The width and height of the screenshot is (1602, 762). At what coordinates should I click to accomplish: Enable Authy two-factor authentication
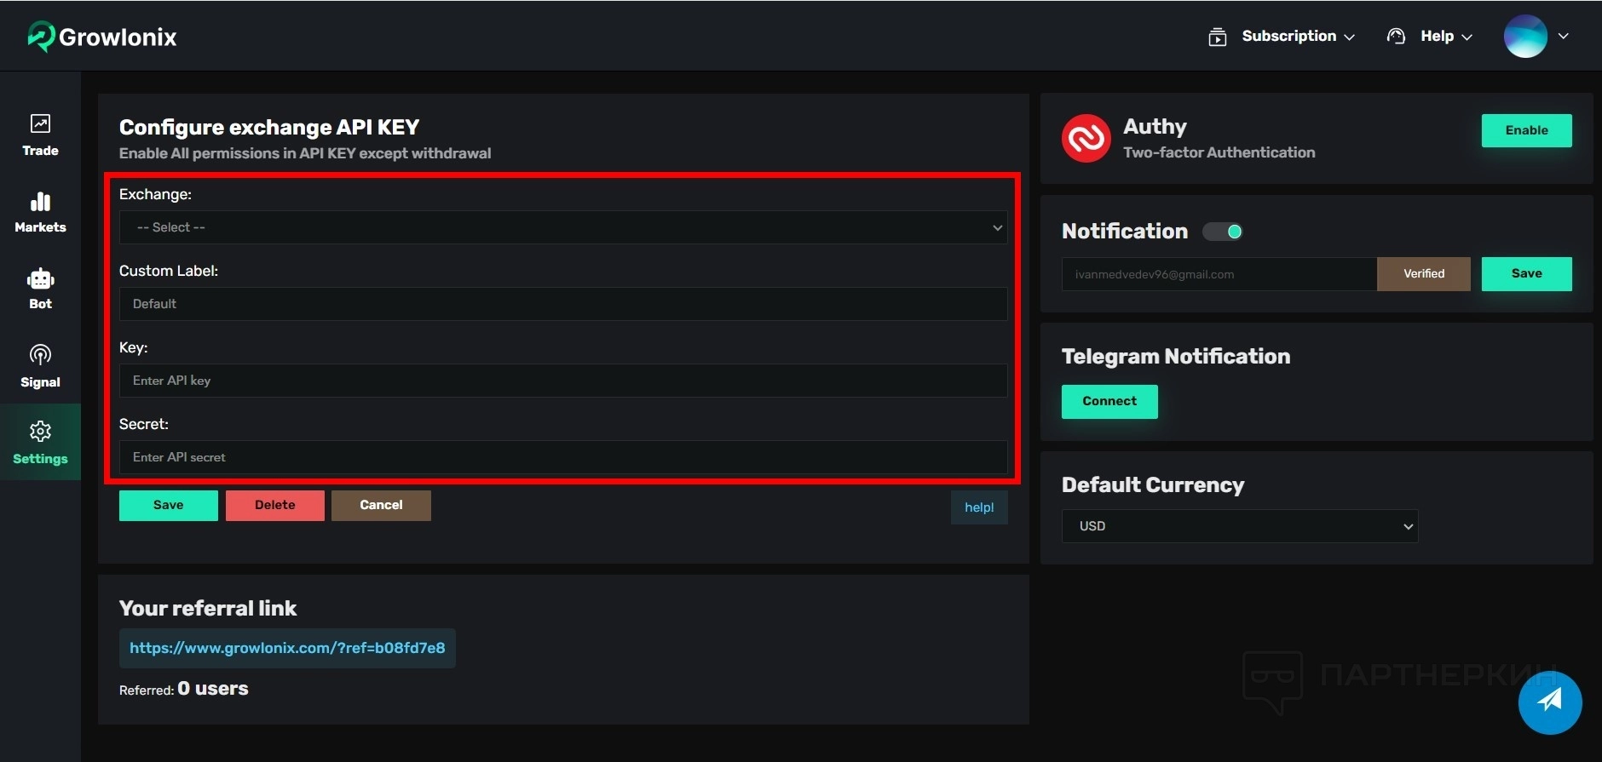click(x=1526, y=130)
